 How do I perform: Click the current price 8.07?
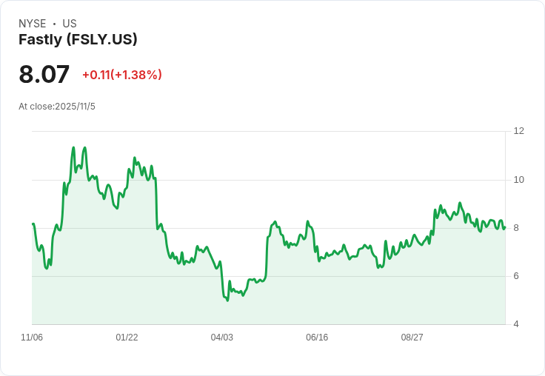(x=44, y=74)
